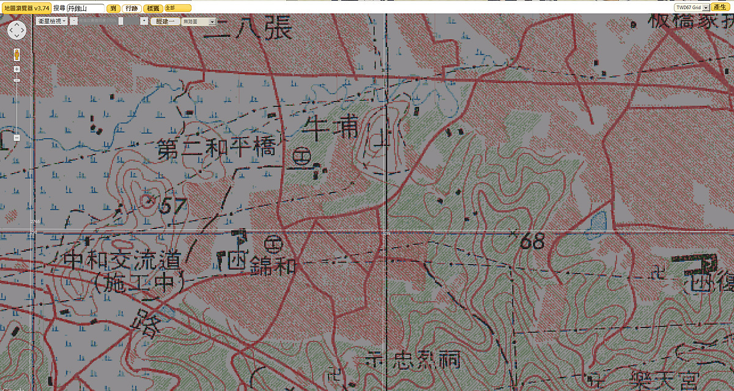Click the 經建一 overlay map button
The width and height of the screenshot is (734, 391).
pyautogui.click(x=166, y=21)
